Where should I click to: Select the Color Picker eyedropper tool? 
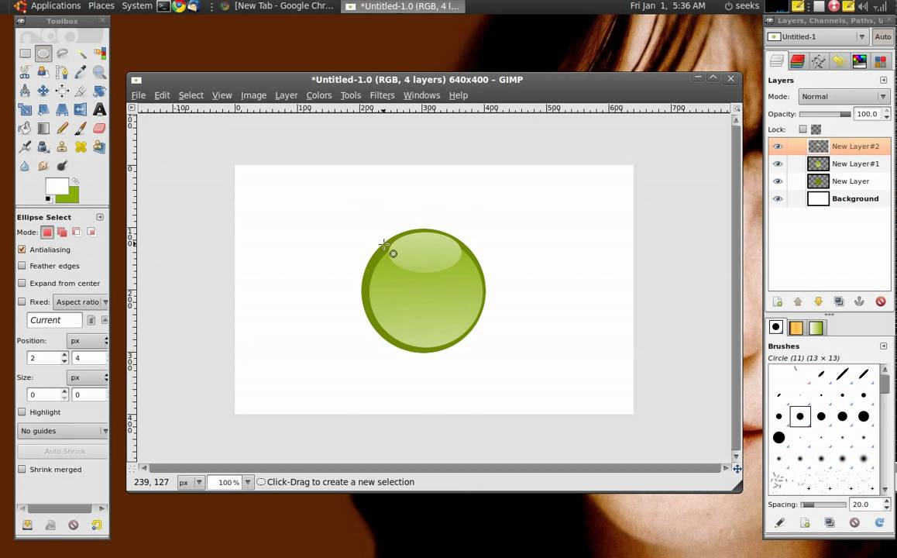click(x=81, y=72)
